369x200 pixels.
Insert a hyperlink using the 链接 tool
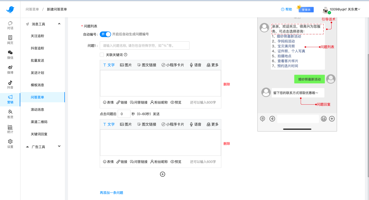[x=122, y=102]
